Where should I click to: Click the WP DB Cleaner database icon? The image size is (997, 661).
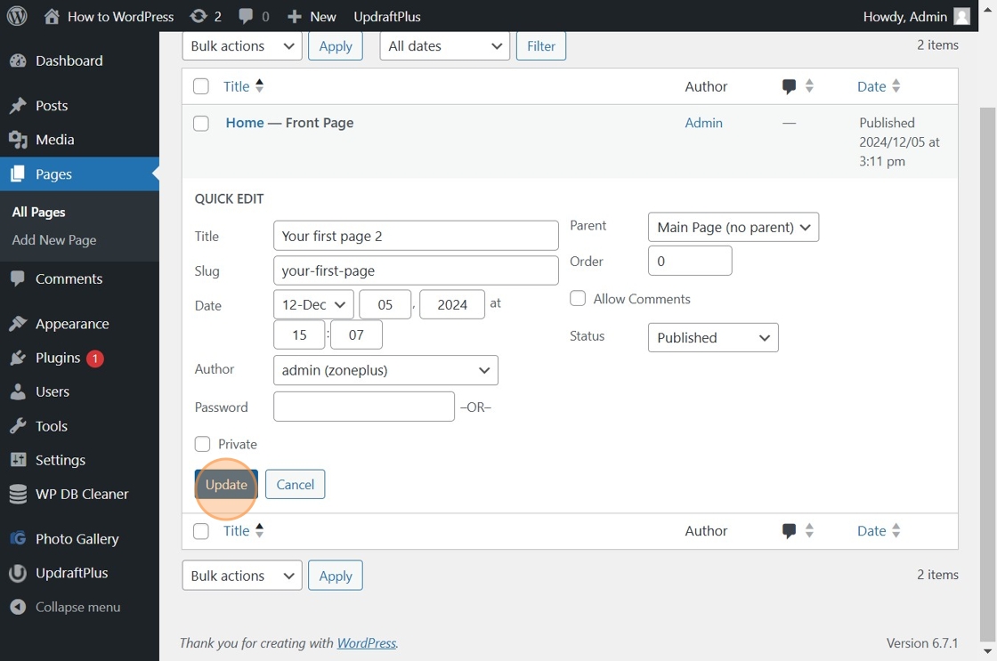tap(18, 494)
